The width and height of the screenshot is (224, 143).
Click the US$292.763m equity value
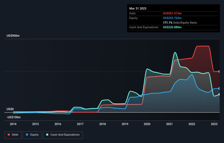(x=172, y=18)
